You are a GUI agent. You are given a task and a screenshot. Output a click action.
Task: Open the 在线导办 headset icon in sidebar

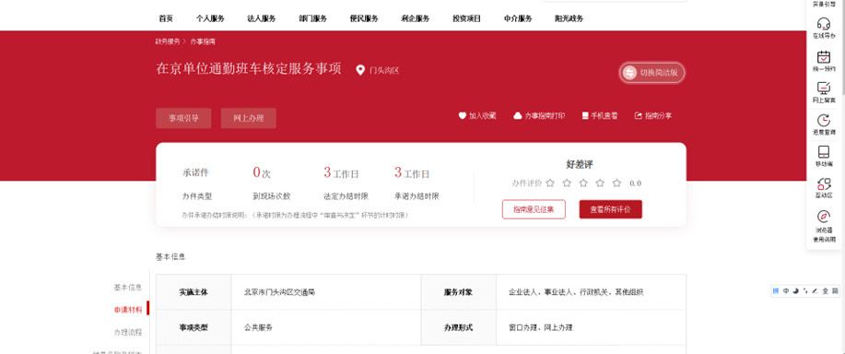click(823, 24)
